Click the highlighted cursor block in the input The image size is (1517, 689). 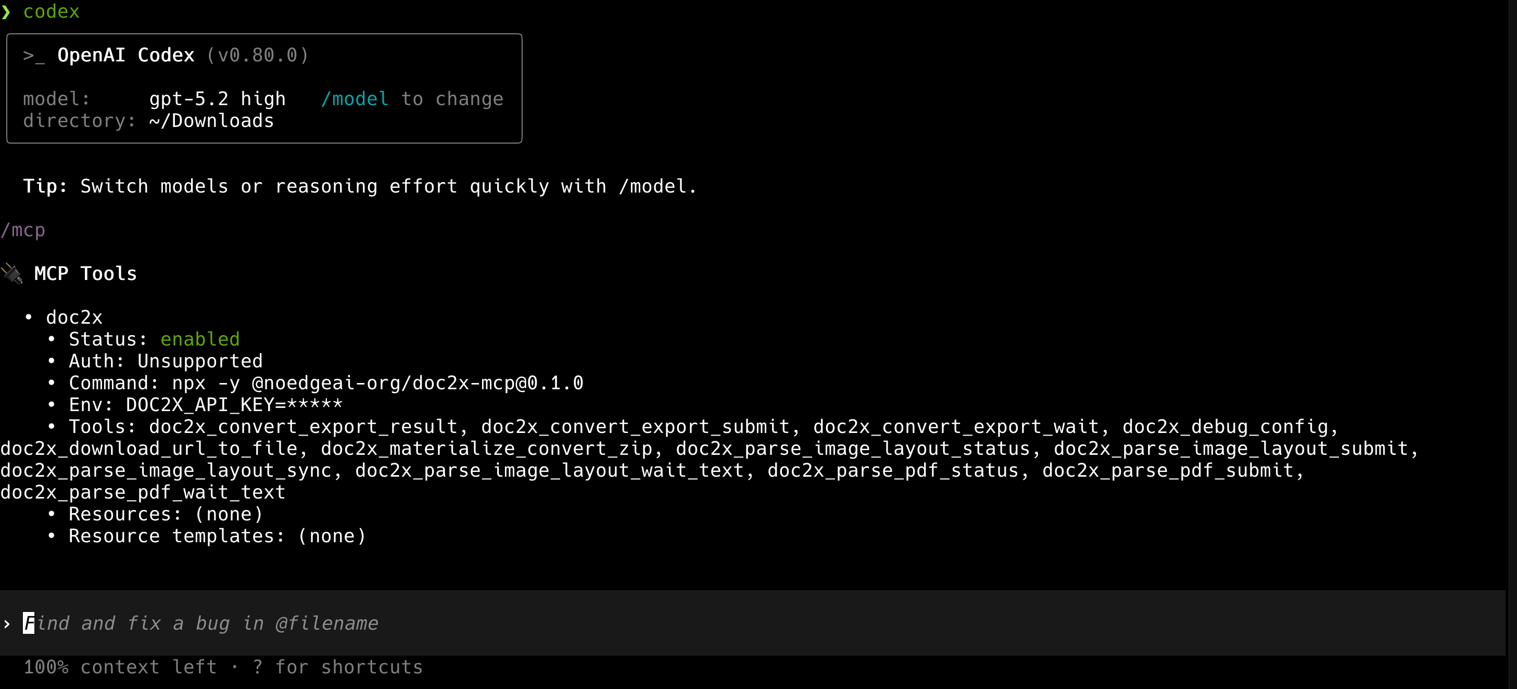pos(29,623)
